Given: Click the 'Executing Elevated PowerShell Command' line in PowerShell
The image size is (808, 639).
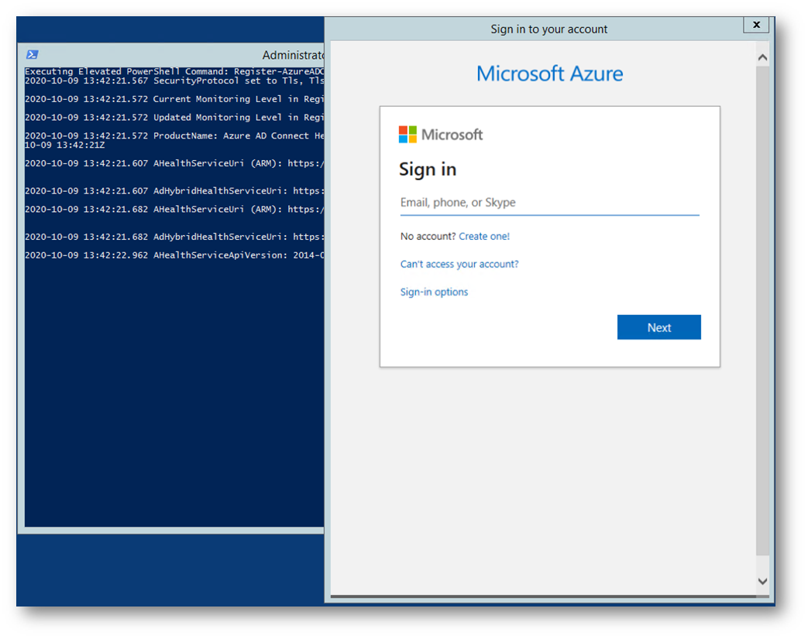Looking at the screenshot, I should point(174,71).
